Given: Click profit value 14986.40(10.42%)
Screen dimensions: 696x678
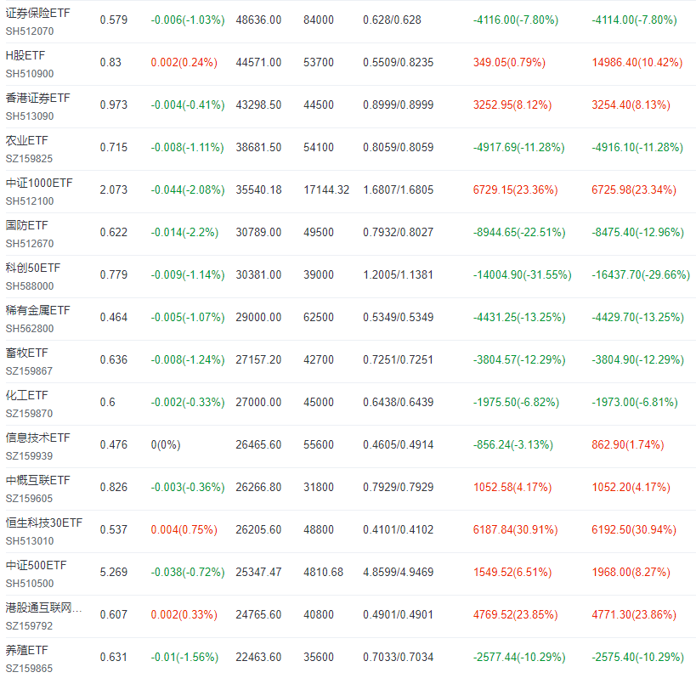Looking at the screenshot, I should (637, 63).
